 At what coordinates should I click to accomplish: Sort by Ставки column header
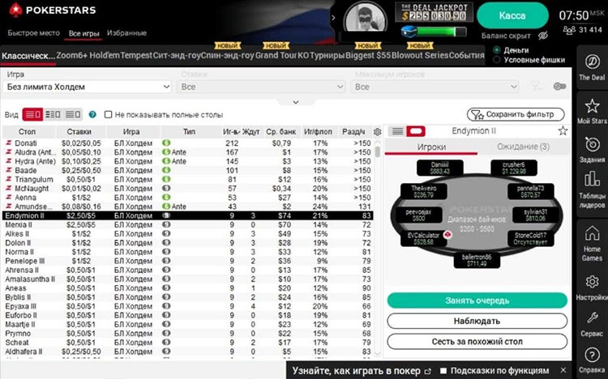pyautogui.click(x=79, y=132)
